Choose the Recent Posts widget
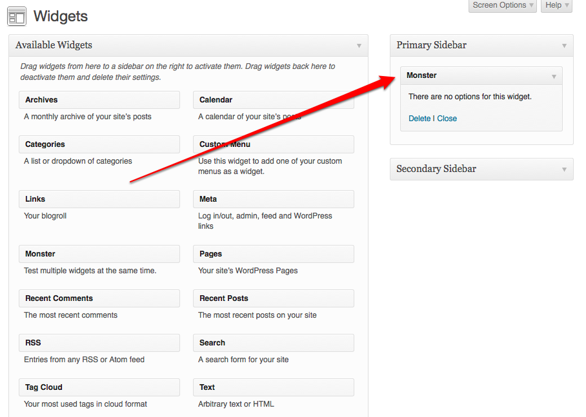This screenshot has height=417, width=586. (x=273, y=298)
